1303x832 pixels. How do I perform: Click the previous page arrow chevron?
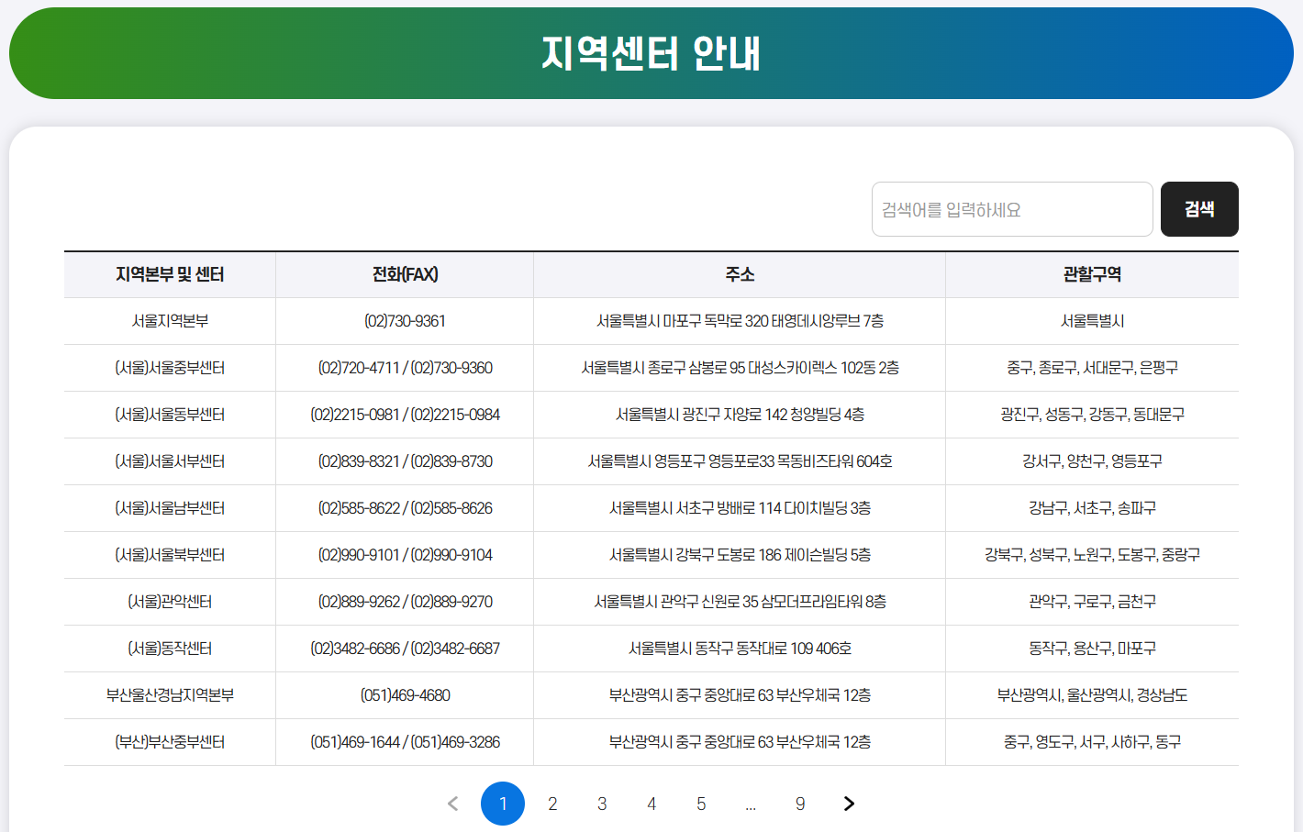(x=452, y=803)
